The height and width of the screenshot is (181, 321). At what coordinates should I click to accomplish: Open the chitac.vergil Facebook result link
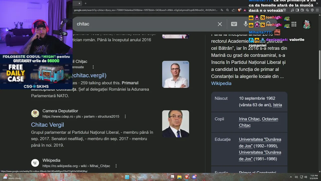(90, 75)
